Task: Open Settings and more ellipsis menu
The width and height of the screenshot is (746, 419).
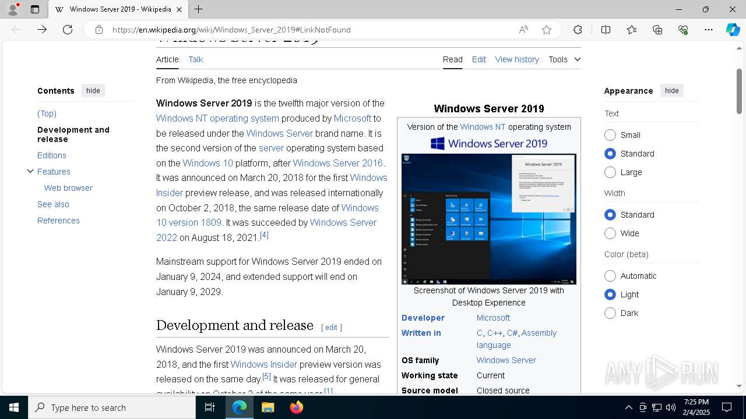Action: pos(709,30)
